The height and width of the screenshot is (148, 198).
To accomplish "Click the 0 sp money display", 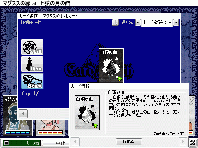I will [22, 143].
